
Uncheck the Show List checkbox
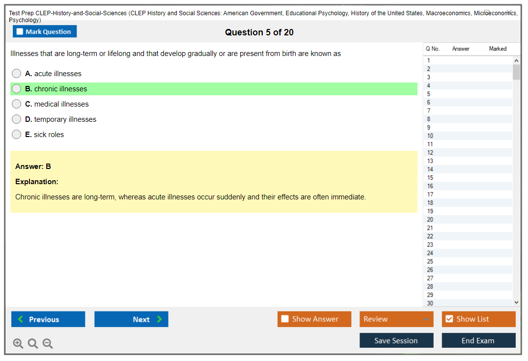click(449, 319)
